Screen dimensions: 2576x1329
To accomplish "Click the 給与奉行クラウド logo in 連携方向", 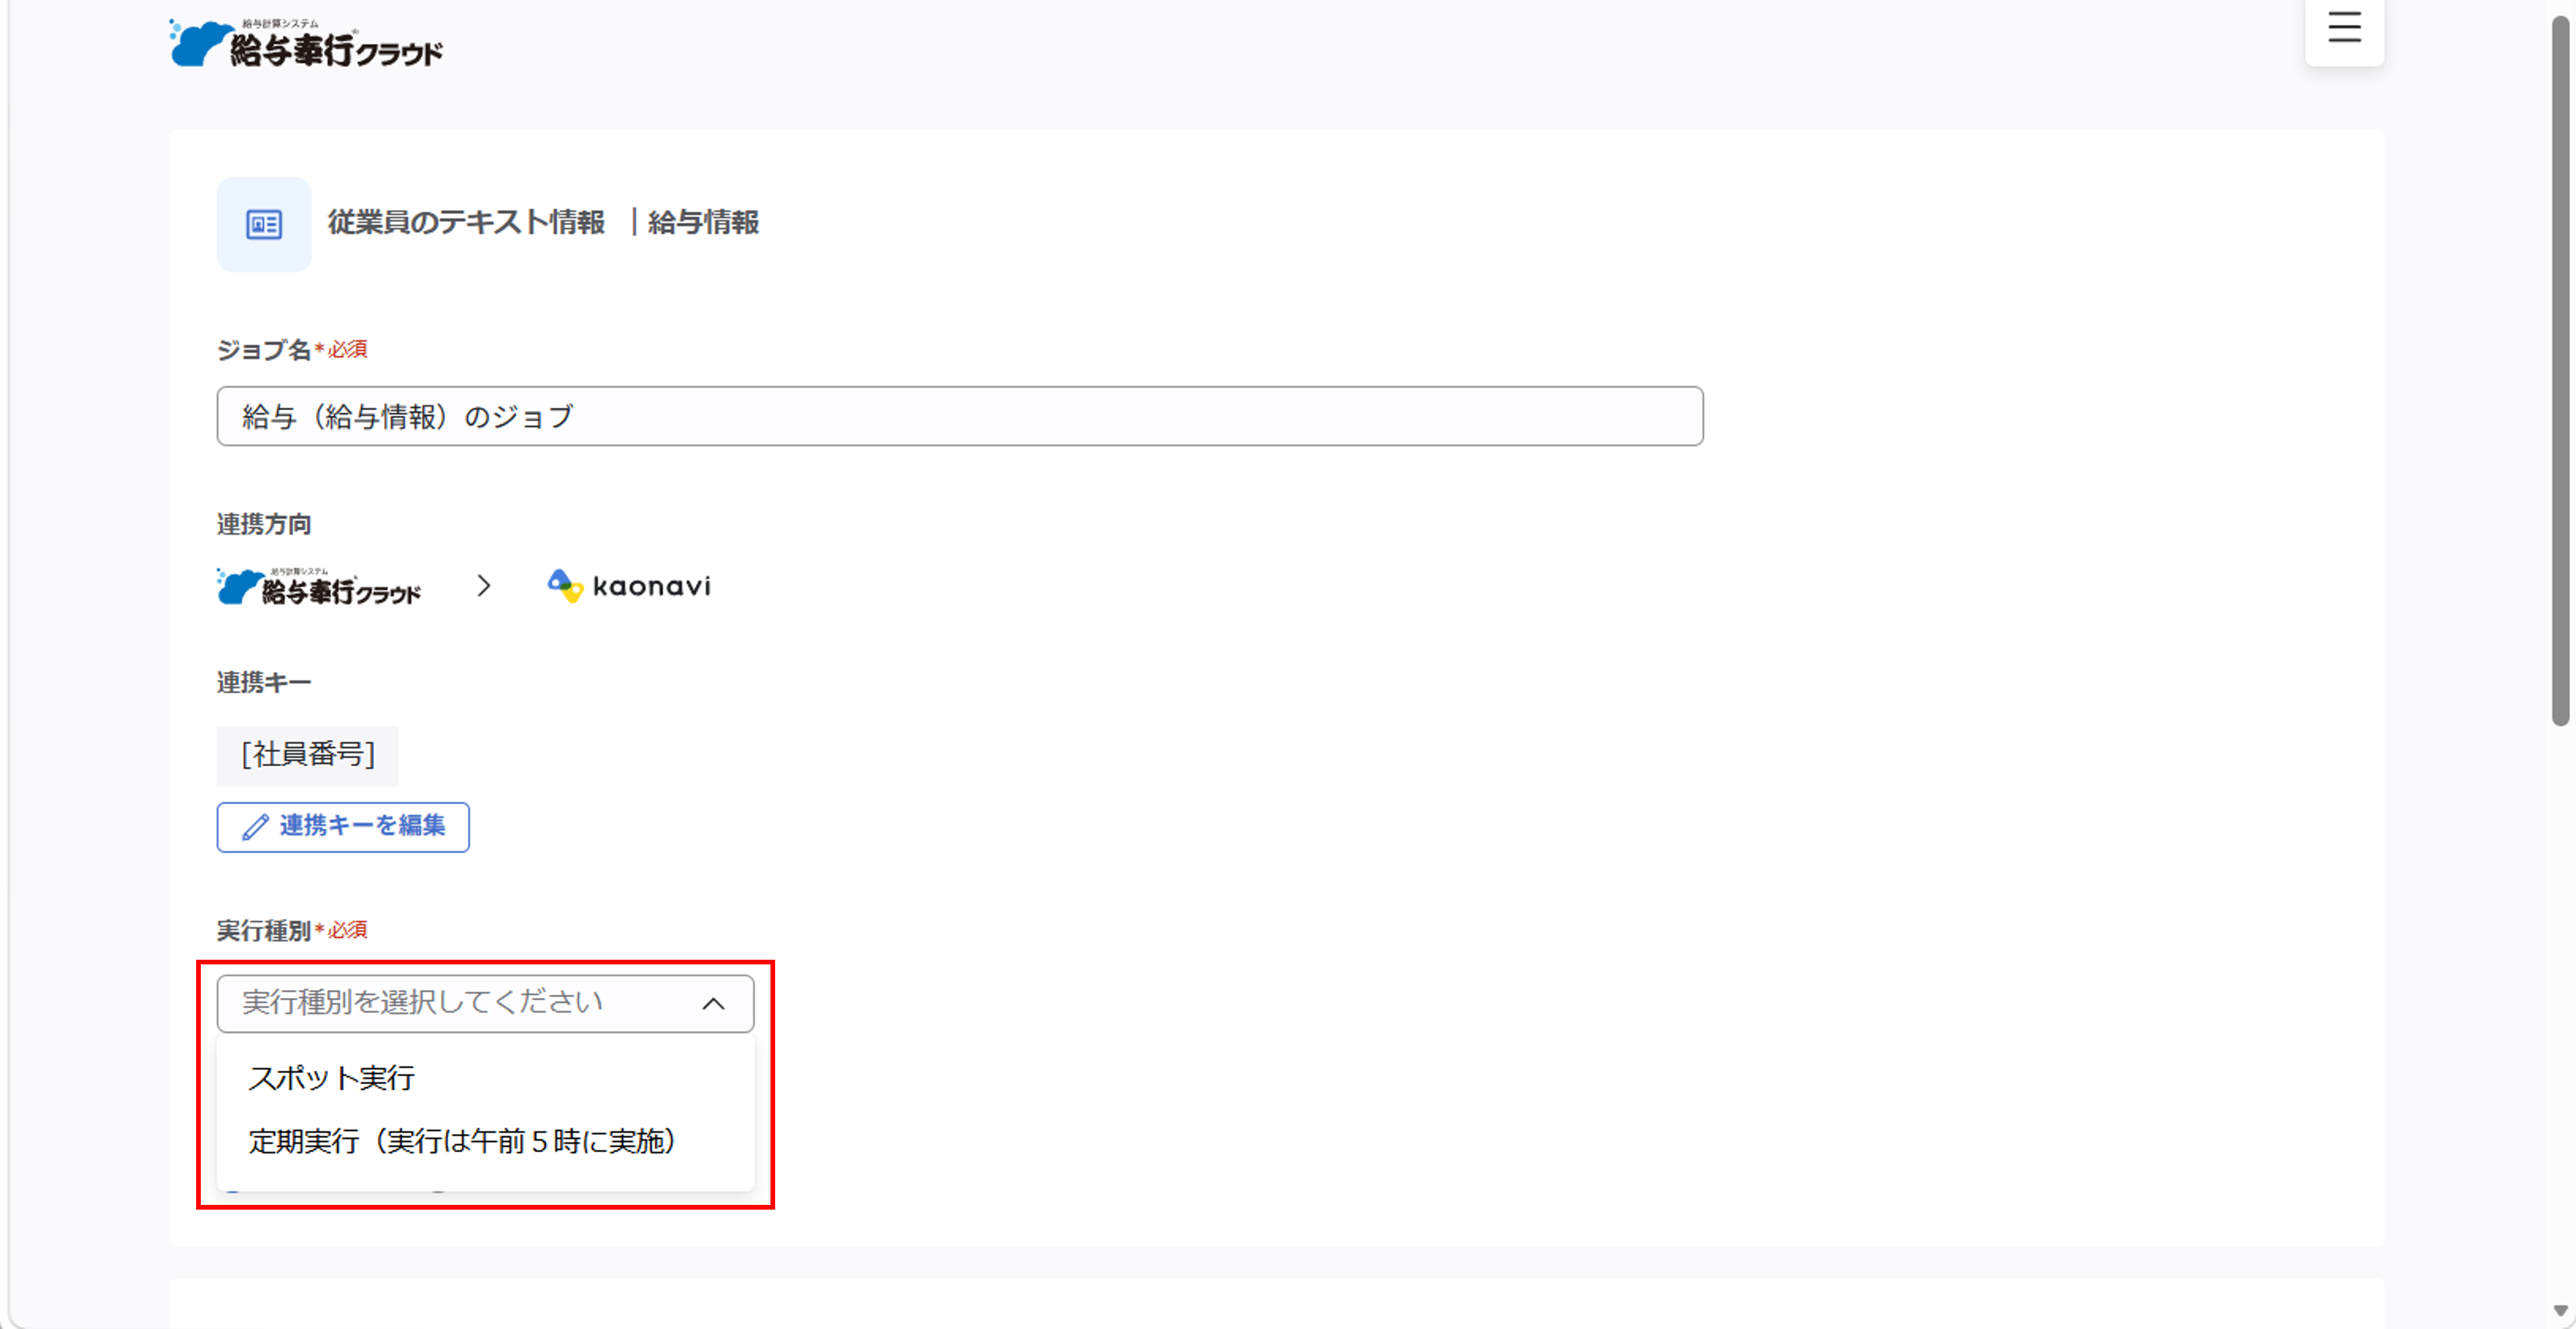I will pos(320,586).
